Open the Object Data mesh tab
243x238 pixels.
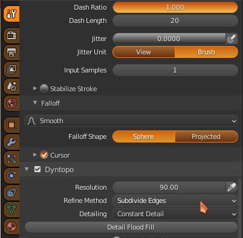(11, 210)
